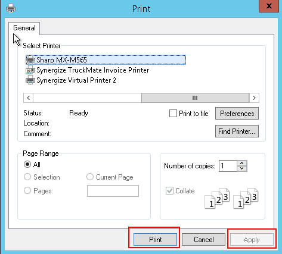Click the printer icon in the title bar
Image resolution: width=282 pixels, height=254 pixels.
(11, 9)
